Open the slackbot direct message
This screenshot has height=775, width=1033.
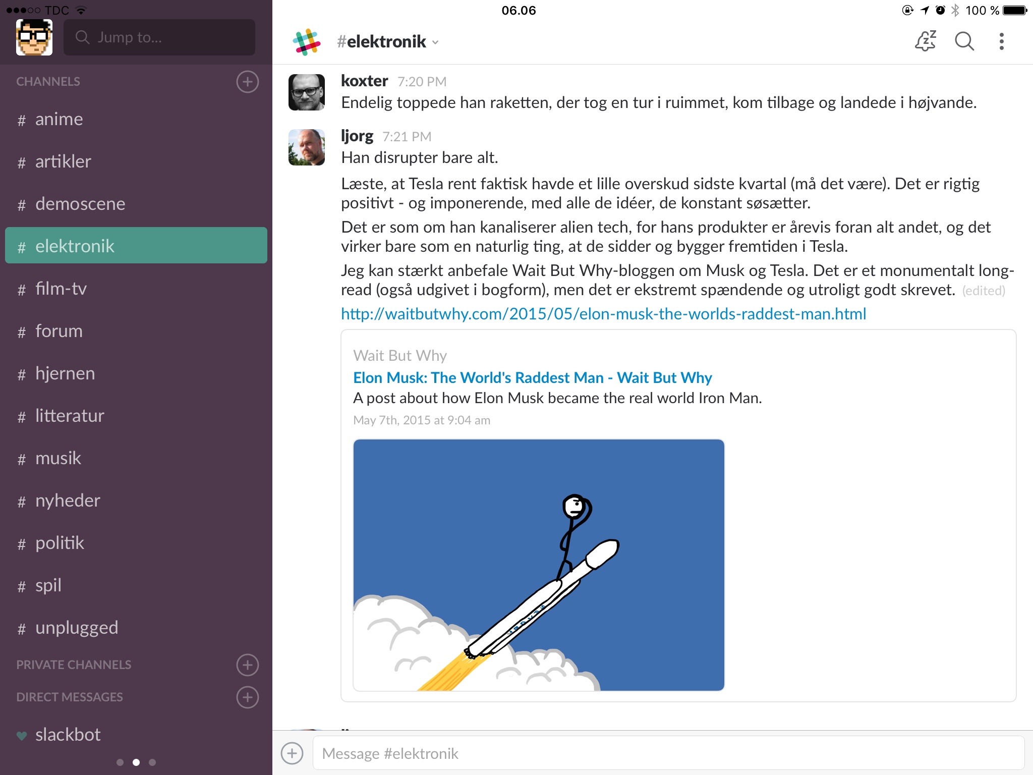(x=136, y=735)
